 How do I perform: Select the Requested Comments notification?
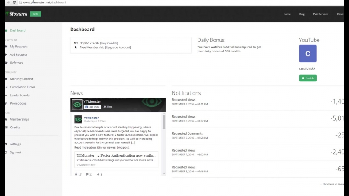click(x=257, y=135)
